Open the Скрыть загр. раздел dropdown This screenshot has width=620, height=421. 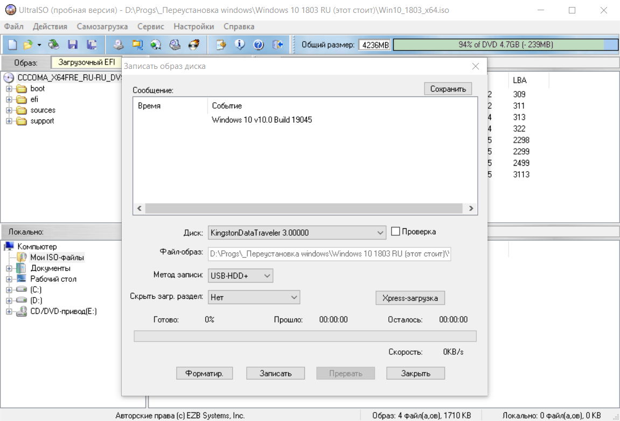click(254, 297)
